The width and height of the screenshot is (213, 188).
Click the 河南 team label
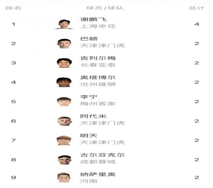tap(89, 181)
